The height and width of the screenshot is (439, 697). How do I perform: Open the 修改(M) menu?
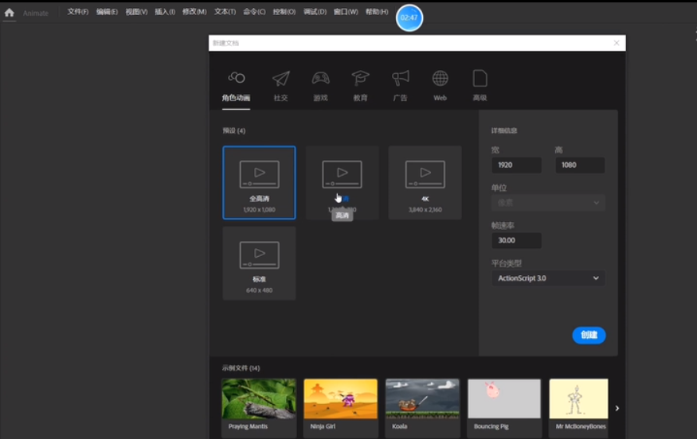(x=194, y=12)
